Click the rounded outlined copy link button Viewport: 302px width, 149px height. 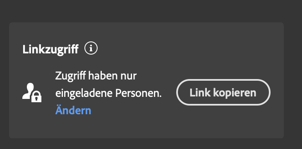(223, 92)
